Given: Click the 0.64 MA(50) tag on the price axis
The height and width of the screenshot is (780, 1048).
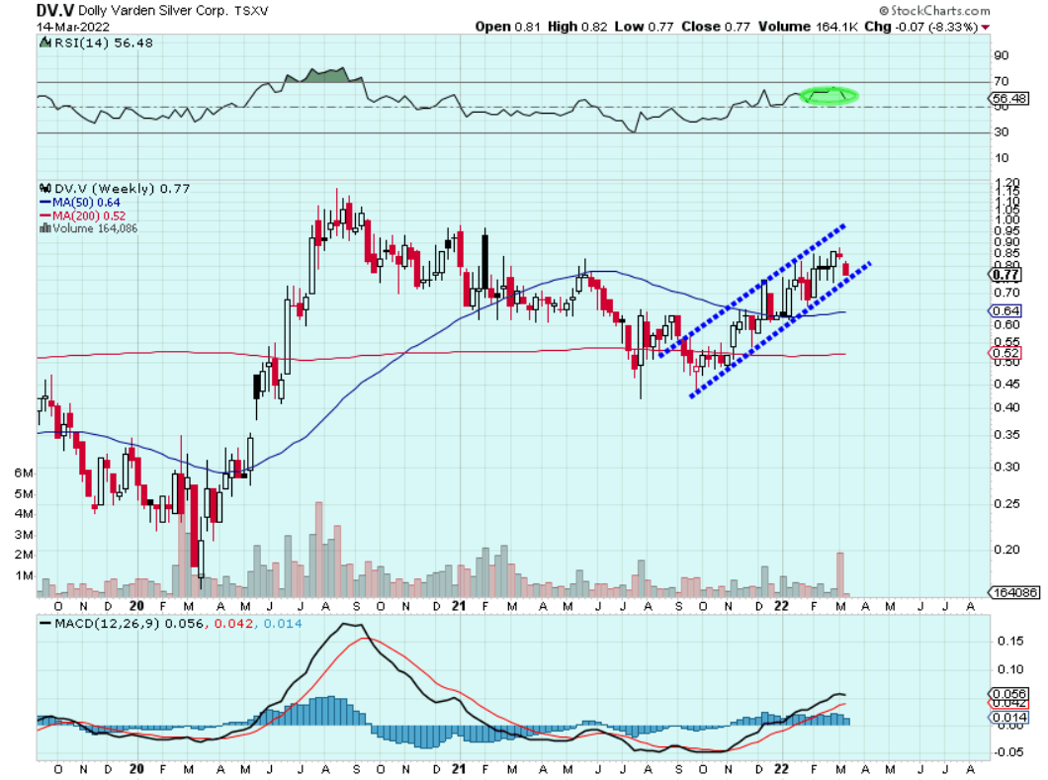Looking at the screenshot, I should click(x=1005, y=310).
